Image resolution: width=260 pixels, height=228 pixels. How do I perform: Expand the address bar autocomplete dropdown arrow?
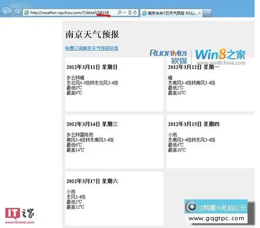point(124,12)
